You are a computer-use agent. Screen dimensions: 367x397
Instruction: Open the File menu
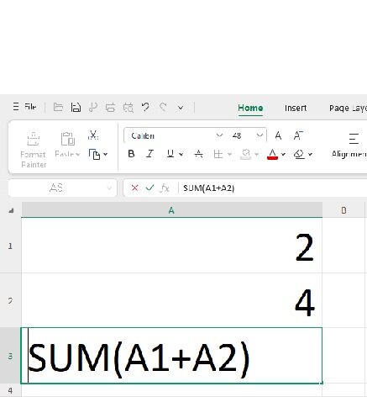point(24,107)
